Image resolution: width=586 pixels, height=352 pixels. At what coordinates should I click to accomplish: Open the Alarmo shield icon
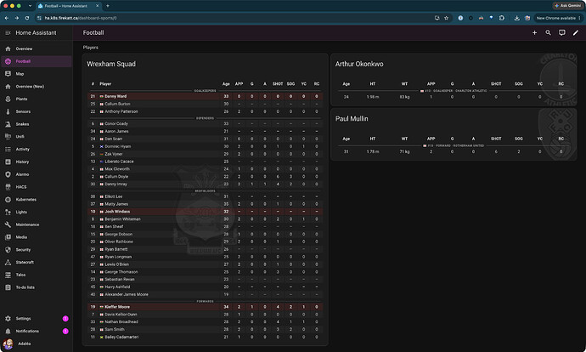pyautogui.click(x=8, y=174)
